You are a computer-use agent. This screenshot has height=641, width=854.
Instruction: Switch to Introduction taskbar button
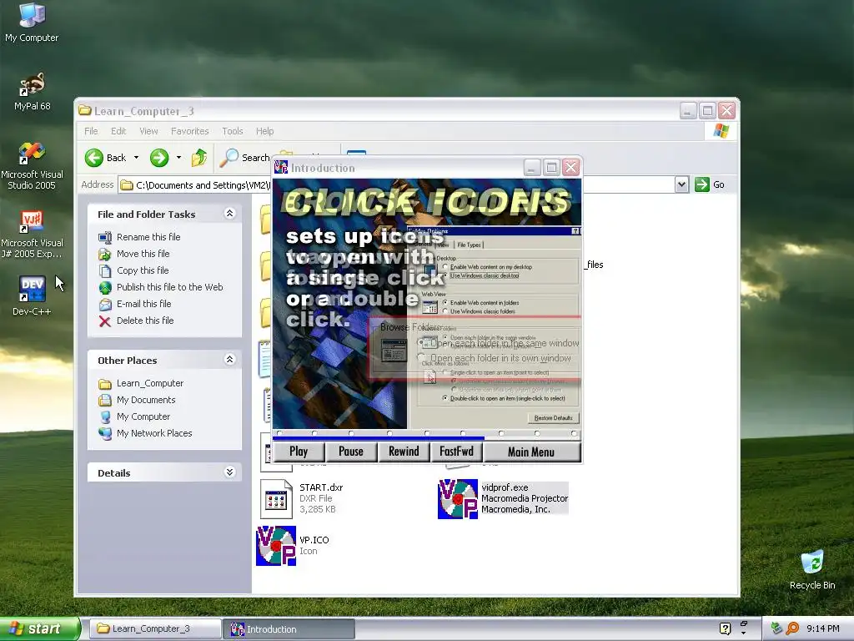289,629
